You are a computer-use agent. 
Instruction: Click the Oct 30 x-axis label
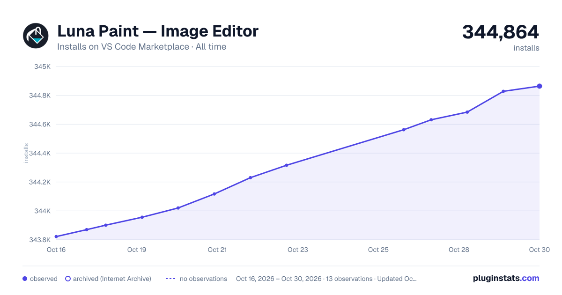539,250
